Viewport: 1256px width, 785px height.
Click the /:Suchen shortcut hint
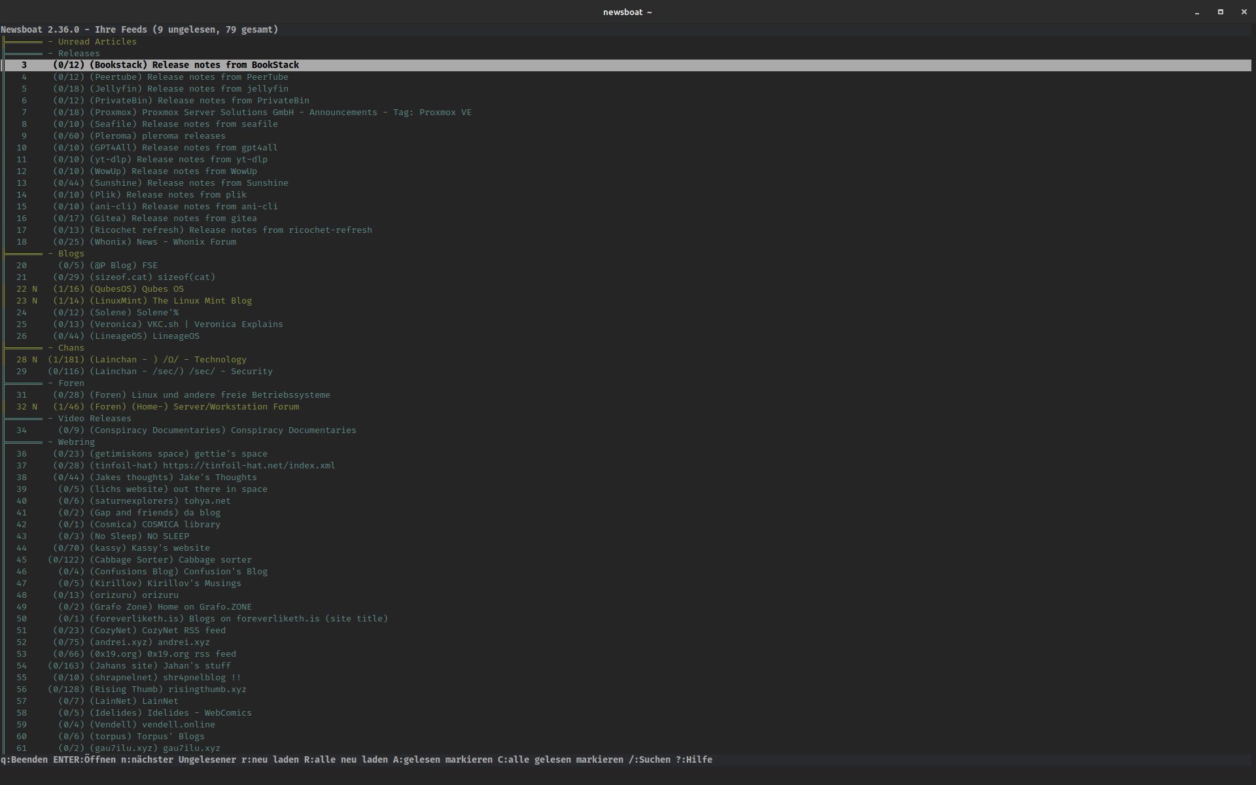click(649, 760)
